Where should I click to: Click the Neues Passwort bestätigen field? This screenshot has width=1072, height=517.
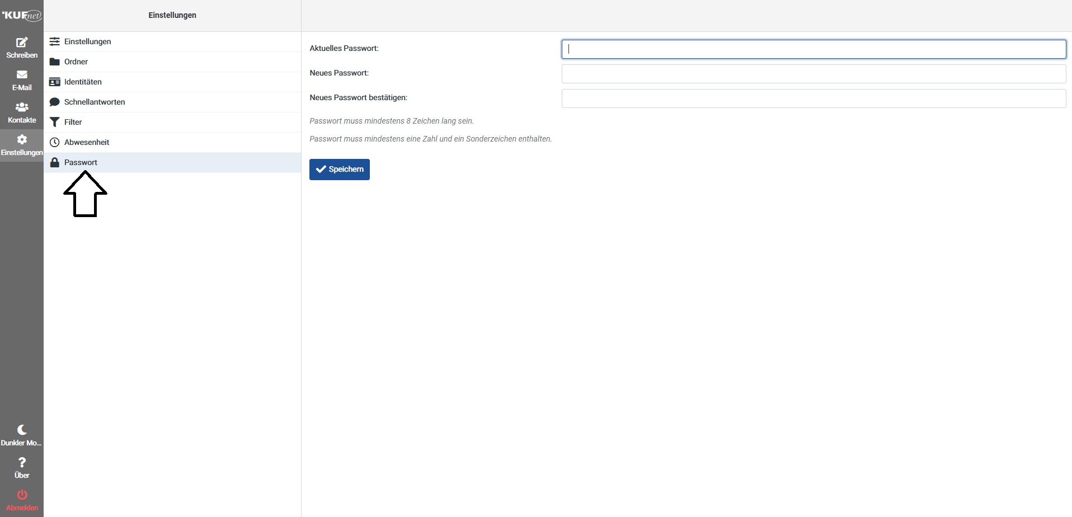814,98
